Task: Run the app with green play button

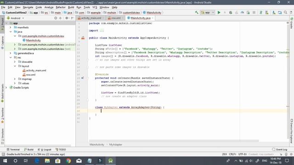Action: 219,12
